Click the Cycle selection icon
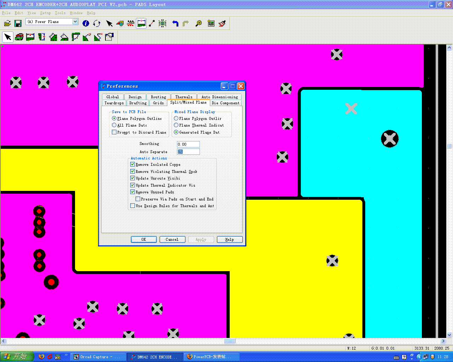The image size is (453, 362). (97, 23)
